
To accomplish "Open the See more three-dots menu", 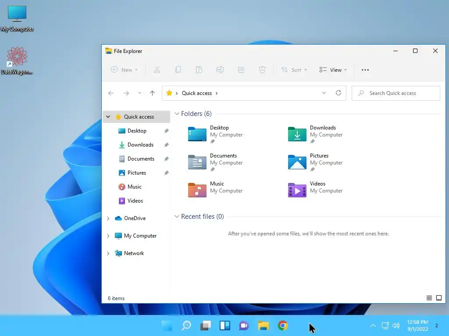I will (x=365, y=70).
